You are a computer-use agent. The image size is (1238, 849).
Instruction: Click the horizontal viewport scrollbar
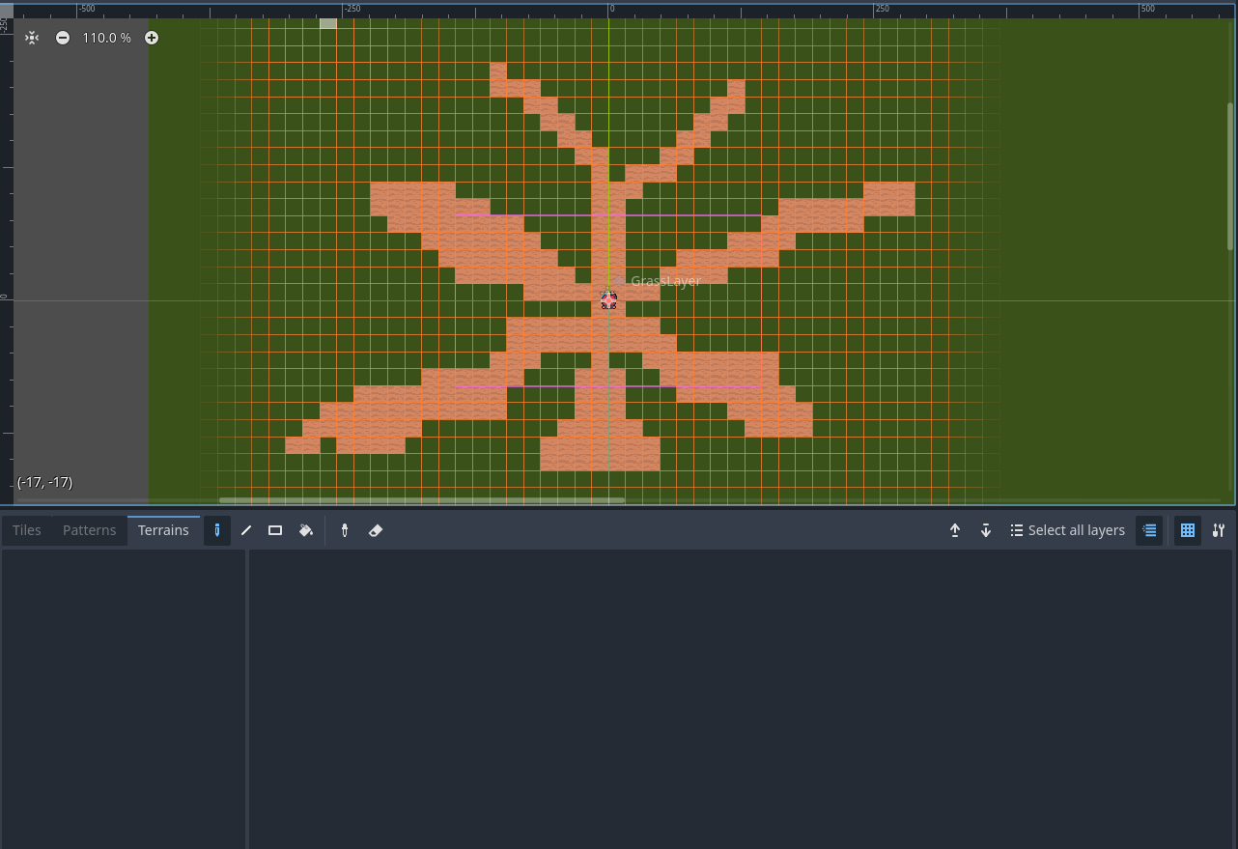[x=422, y=500]
